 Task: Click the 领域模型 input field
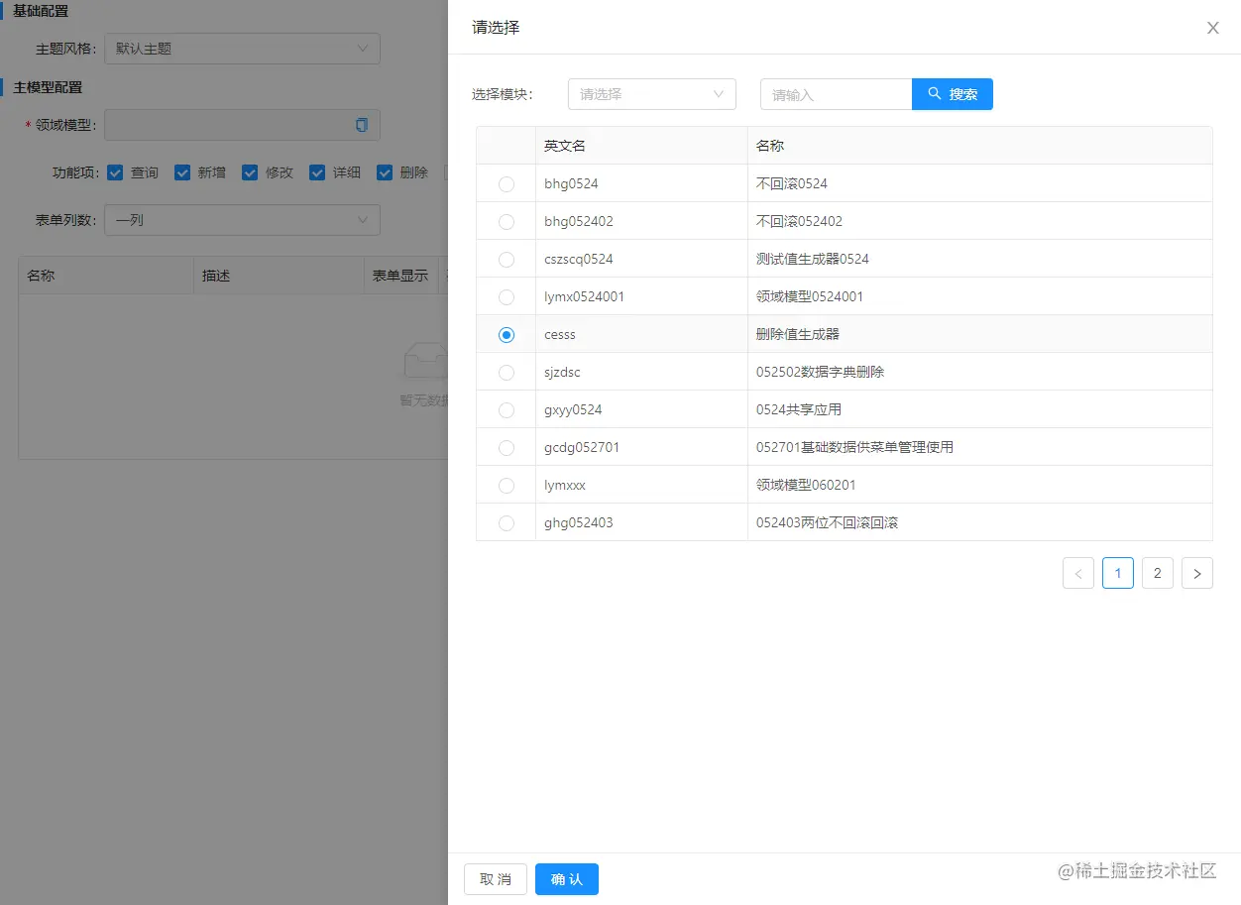(x=242, y=125)
